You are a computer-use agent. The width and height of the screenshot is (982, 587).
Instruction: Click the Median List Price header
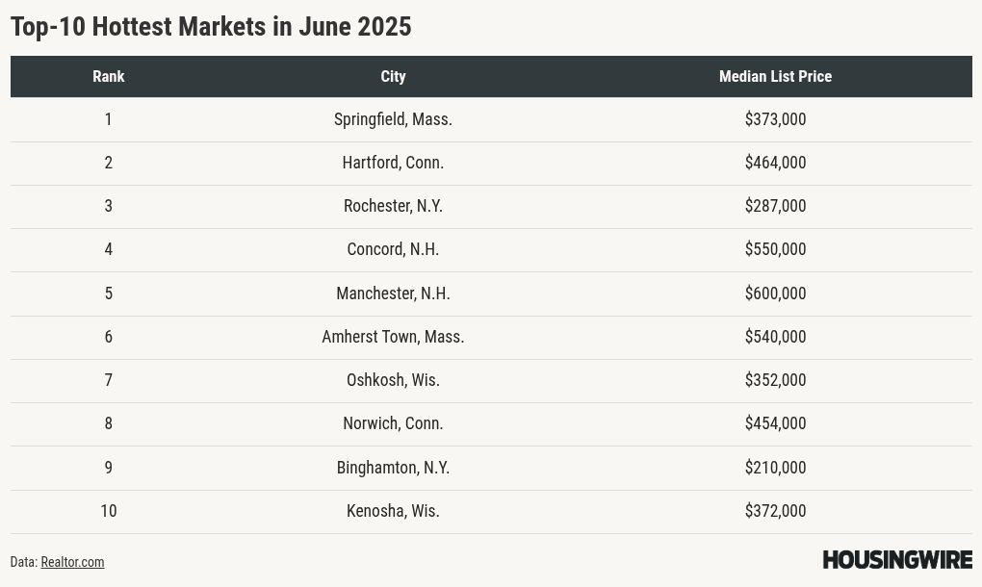coord(775,76)
